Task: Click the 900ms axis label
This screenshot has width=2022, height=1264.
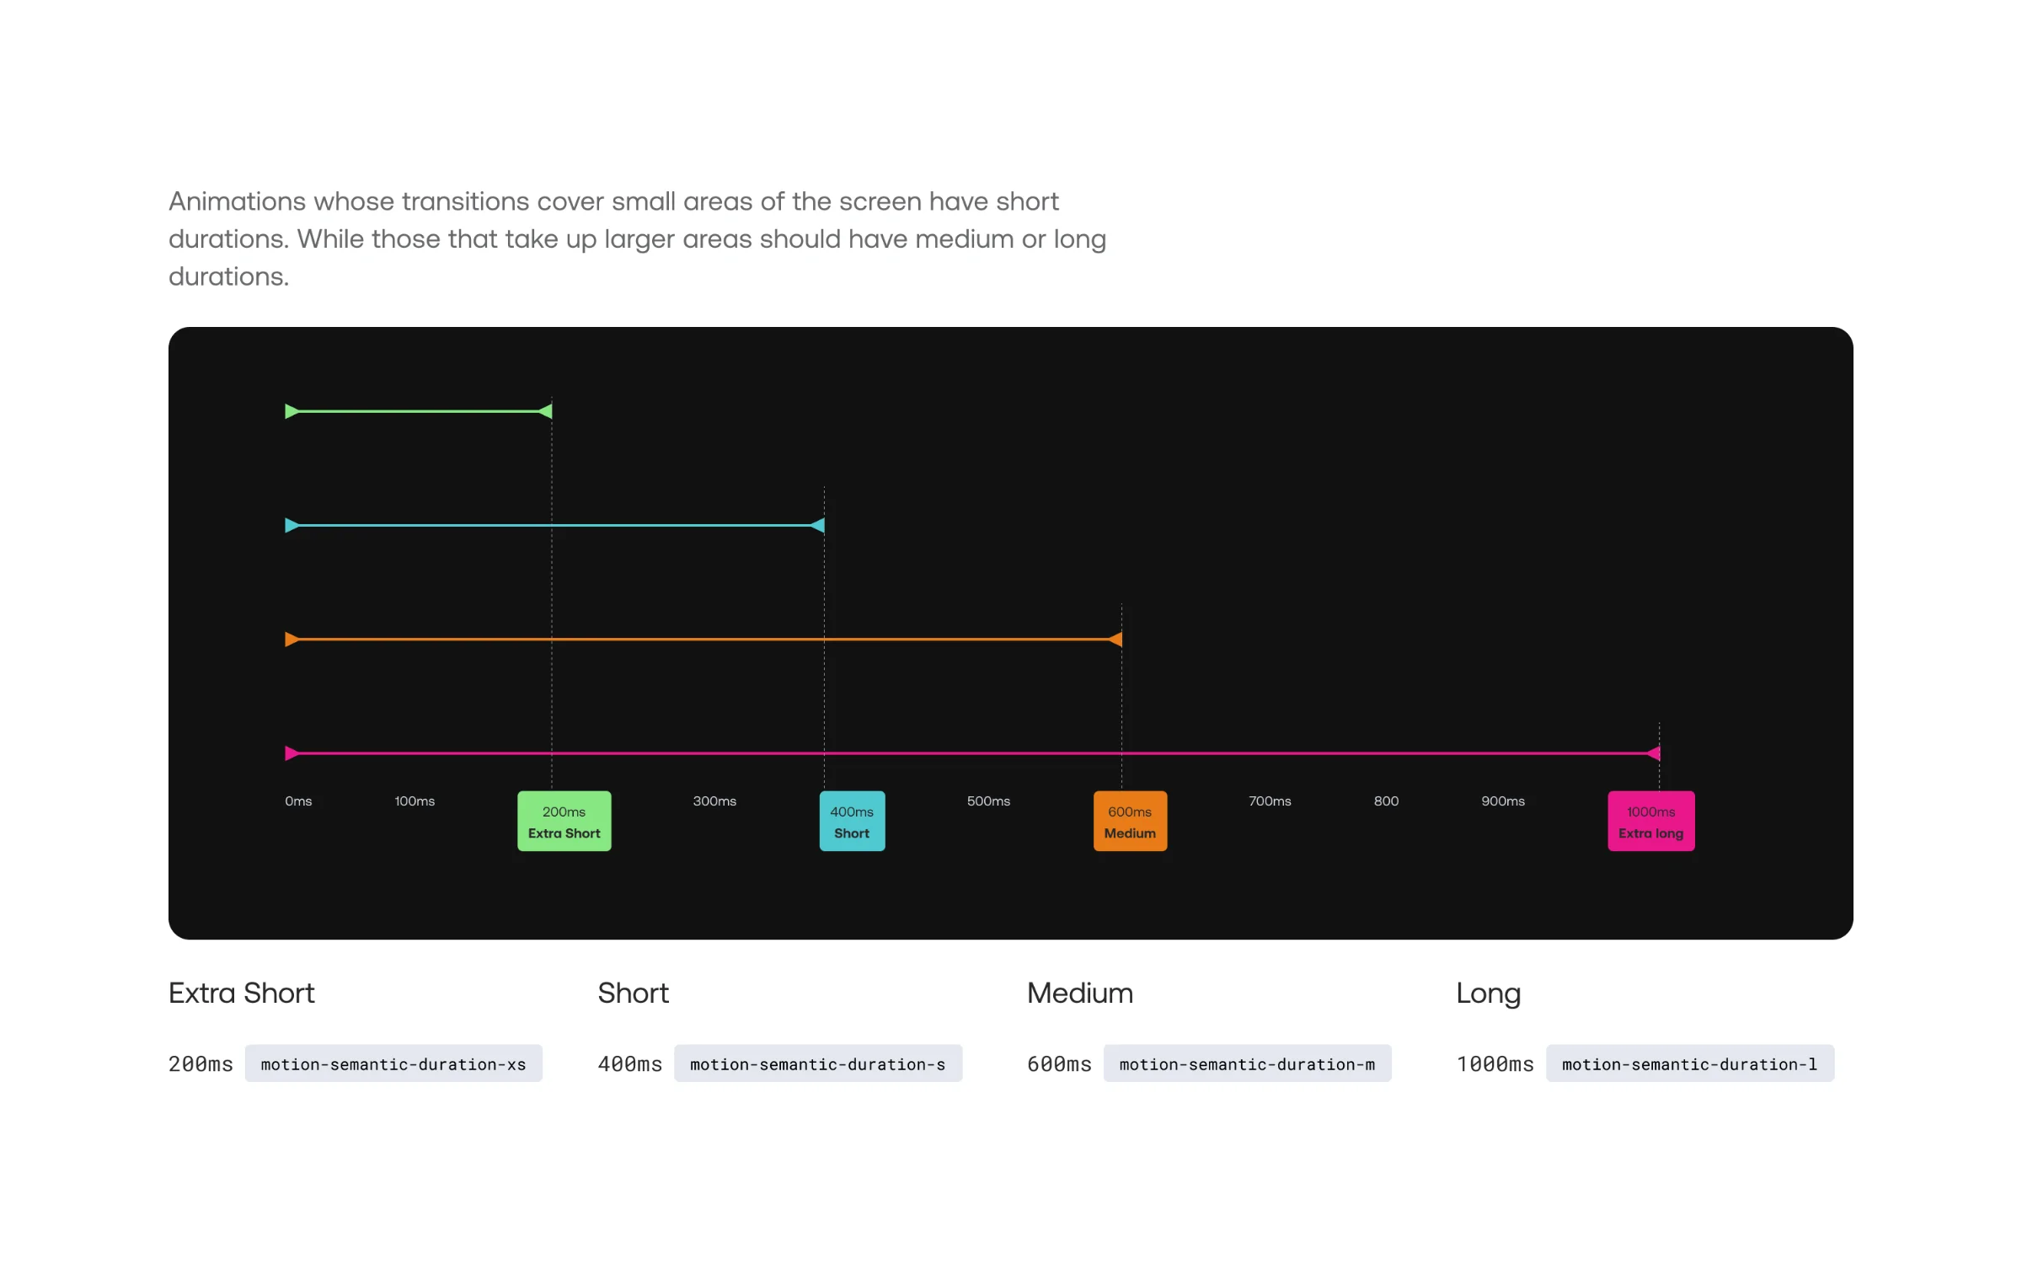Action: [1503, 801]
